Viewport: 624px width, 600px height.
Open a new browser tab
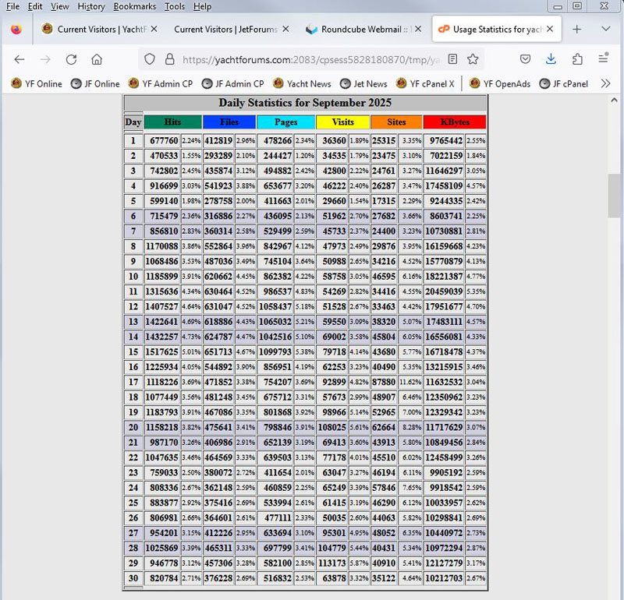click(576, 29)
